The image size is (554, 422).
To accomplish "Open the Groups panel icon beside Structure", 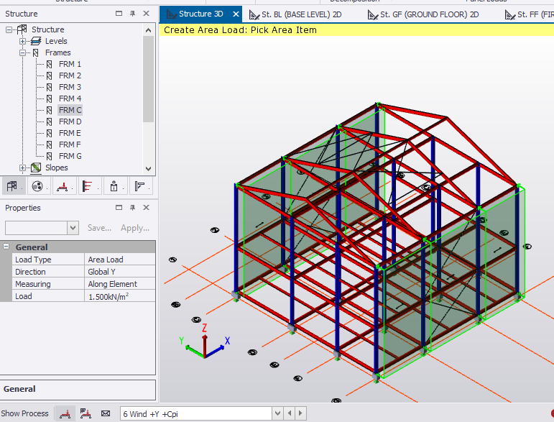I will [37, 186].
